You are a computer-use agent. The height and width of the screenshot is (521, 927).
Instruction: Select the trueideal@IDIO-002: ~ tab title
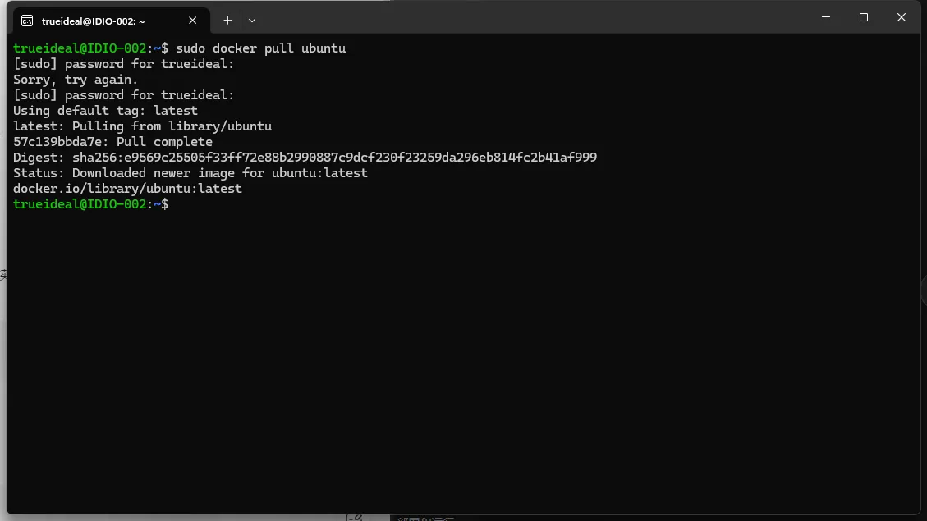pyautogui.click(x=93, y=21)
